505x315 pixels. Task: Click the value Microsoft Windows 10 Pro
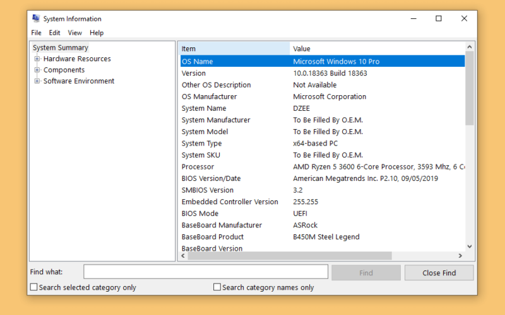coord(336,61)
